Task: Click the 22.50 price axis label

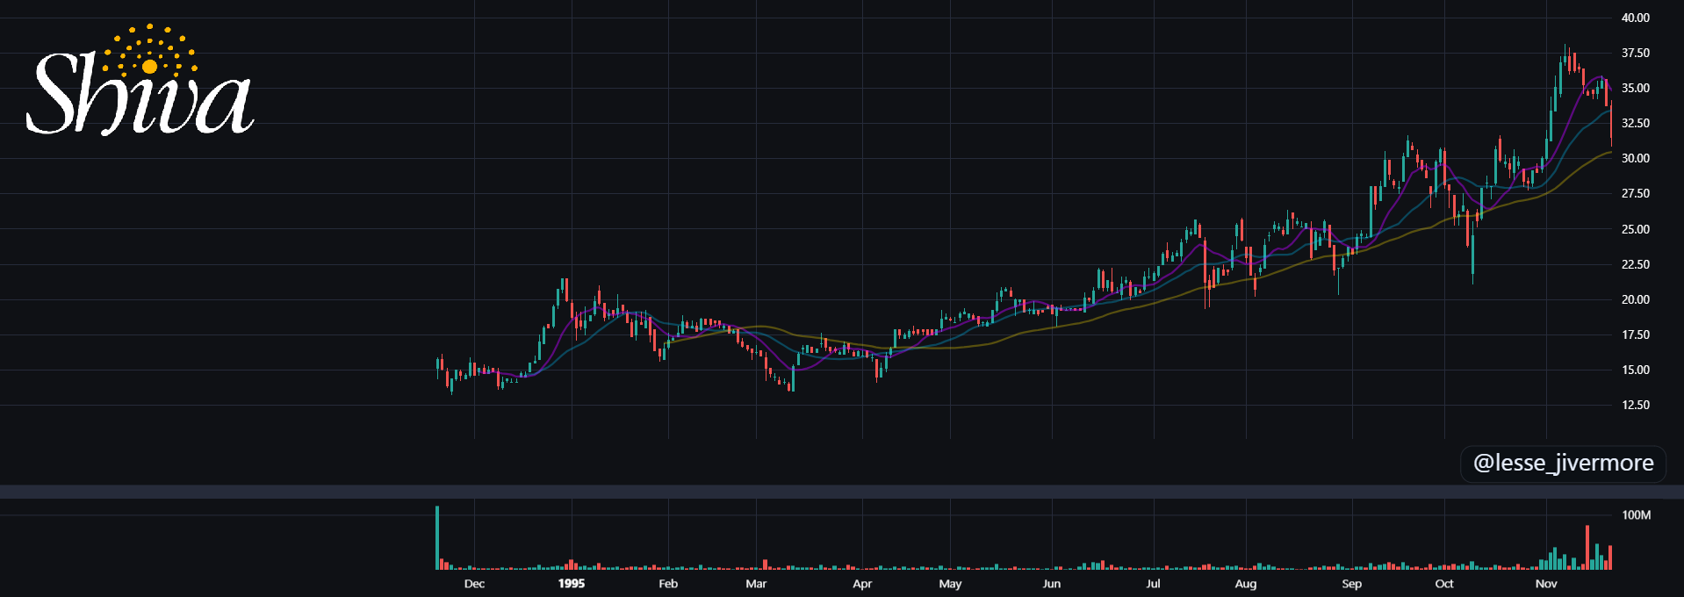Action: pyautogui.click(x=1635, y=264)
